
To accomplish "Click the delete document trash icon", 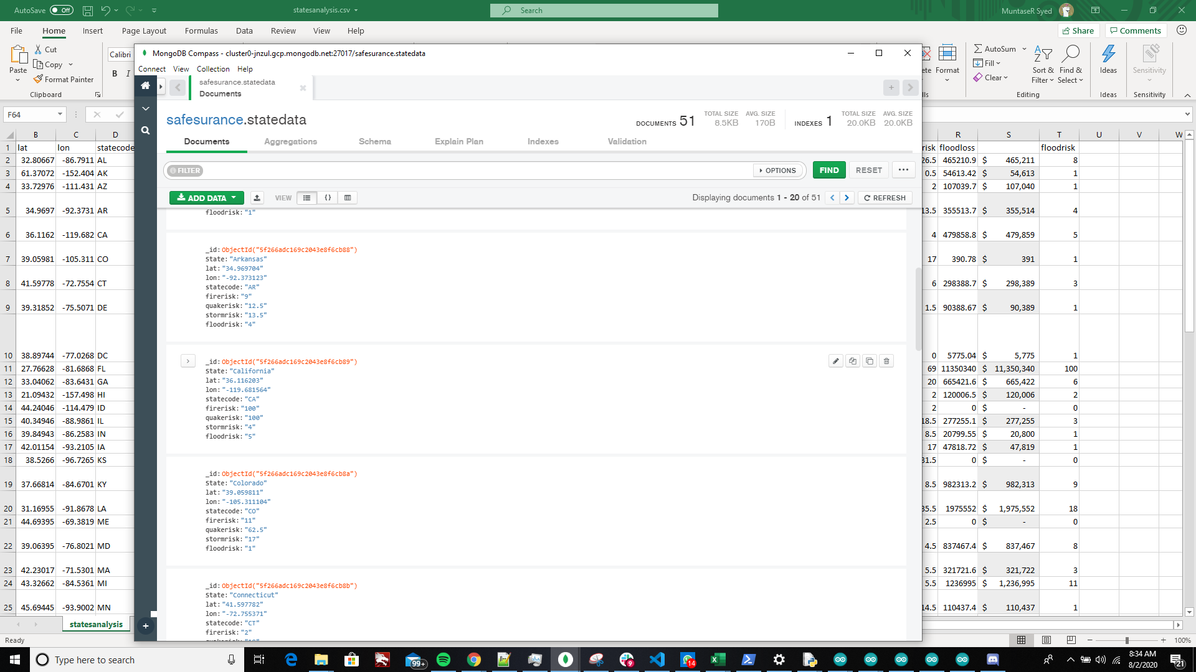I will click(x=886, y=361).
